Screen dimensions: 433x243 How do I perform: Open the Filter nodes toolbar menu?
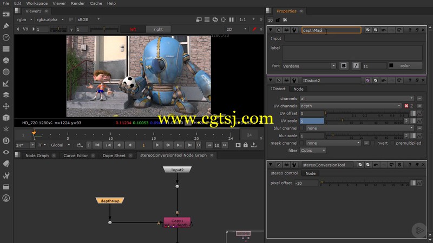(6, 72)
